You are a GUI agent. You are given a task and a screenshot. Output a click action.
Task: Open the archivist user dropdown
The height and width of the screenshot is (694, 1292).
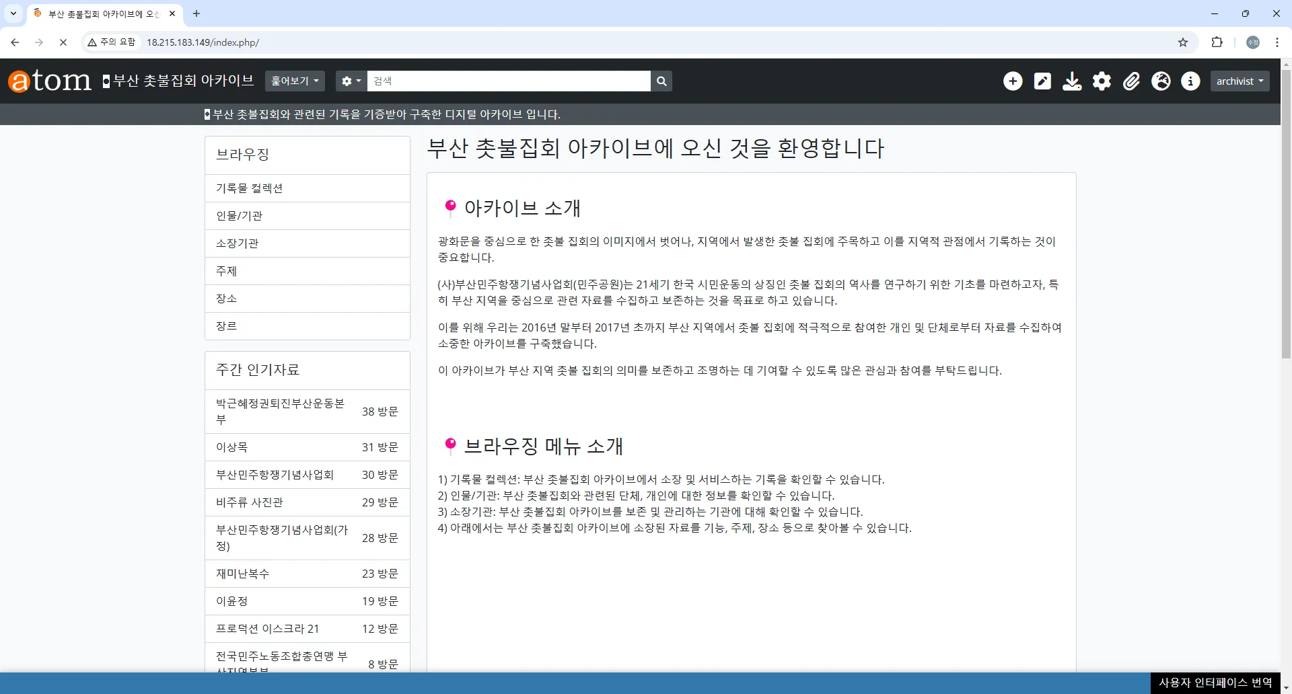pyautogui.click(x=1240, y=81)
